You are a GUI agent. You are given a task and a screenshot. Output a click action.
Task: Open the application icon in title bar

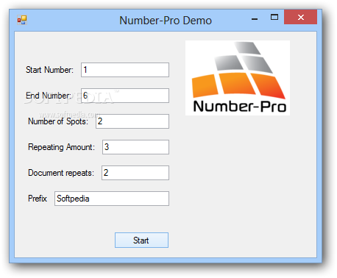pos(22,20)
